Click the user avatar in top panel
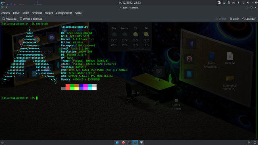258x145 pixels. 256,3
